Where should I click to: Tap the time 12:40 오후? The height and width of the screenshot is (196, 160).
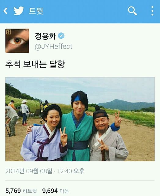pyautogui.click(x=71, y=171)
